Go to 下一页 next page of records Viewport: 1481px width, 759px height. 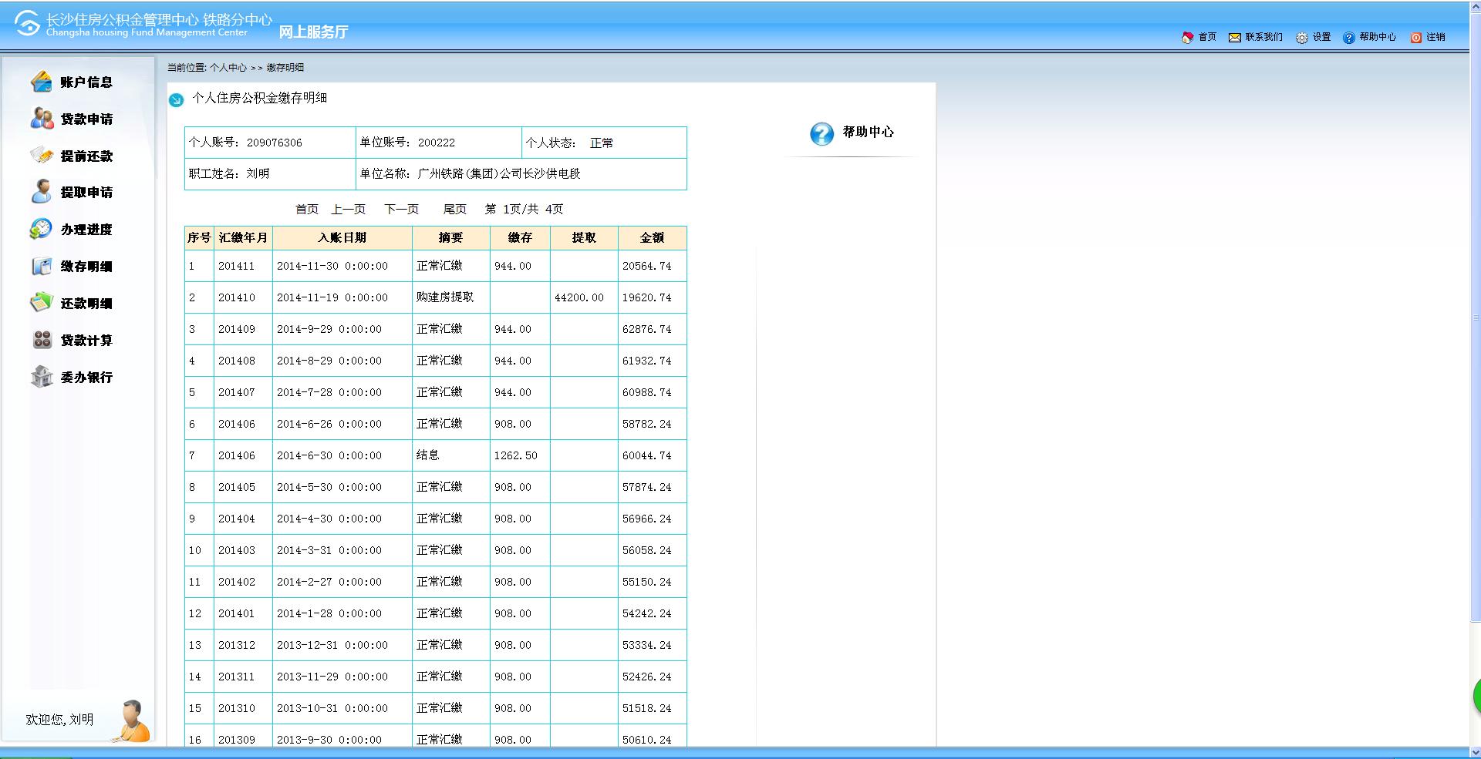(401, 210)
